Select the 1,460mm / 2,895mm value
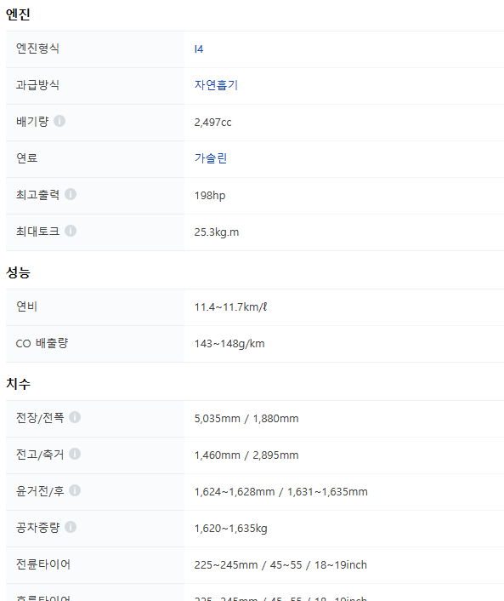504x601 pixels. point(246,455)
